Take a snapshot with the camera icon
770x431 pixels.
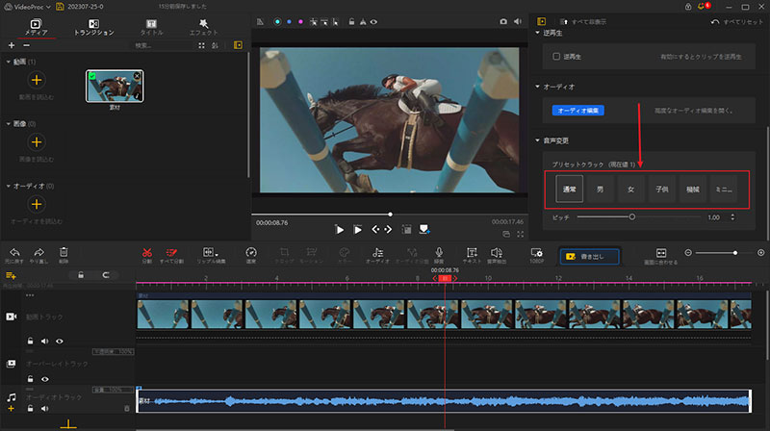point(503,21)
